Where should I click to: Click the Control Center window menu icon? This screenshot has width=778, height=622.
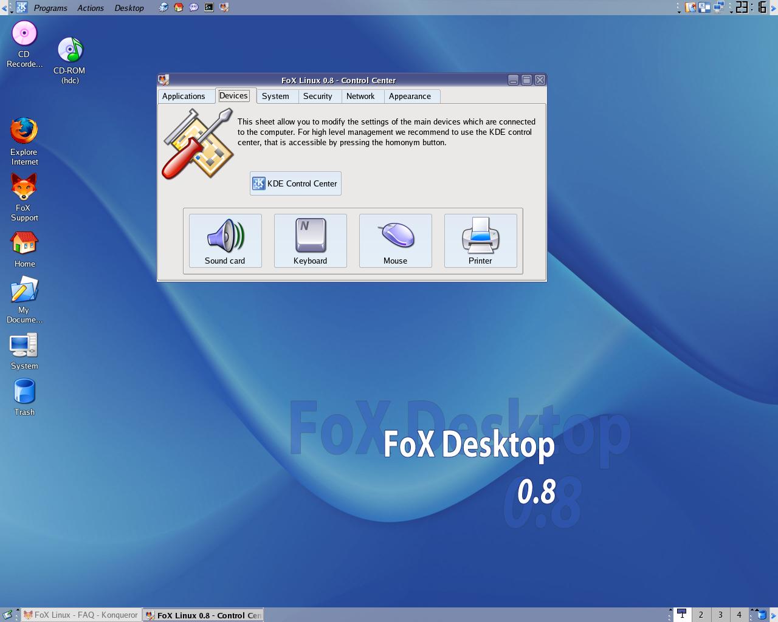[x=164, y=80]
